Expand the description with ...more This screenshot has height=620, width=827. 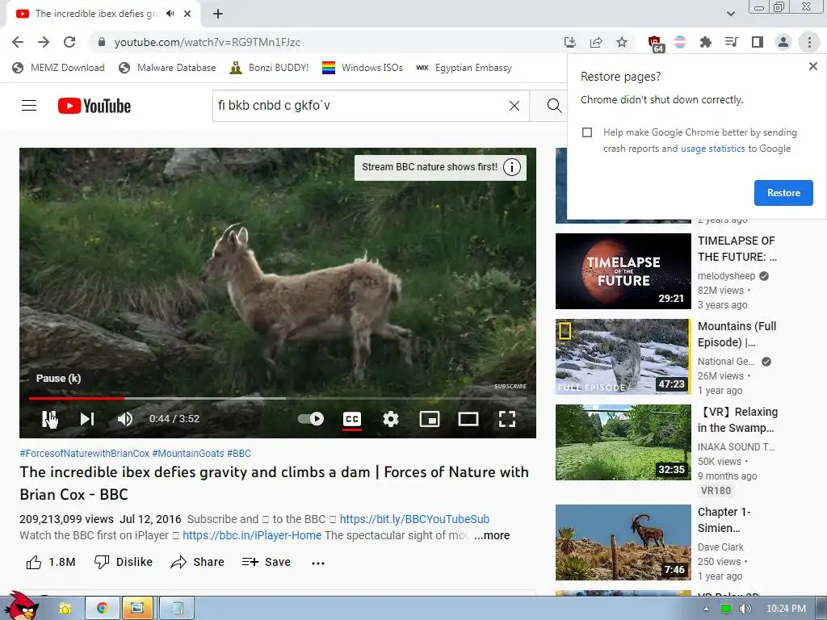pyautogui.click(x=492, y=536)
